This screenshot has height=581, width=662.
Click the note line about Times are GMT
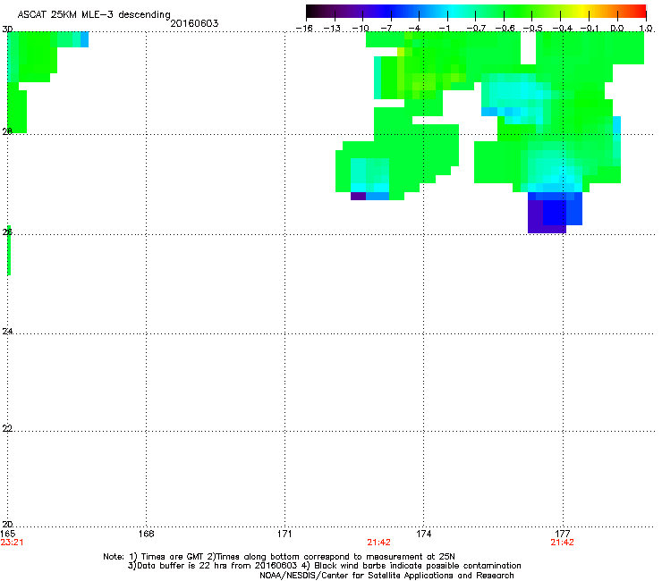278,557
